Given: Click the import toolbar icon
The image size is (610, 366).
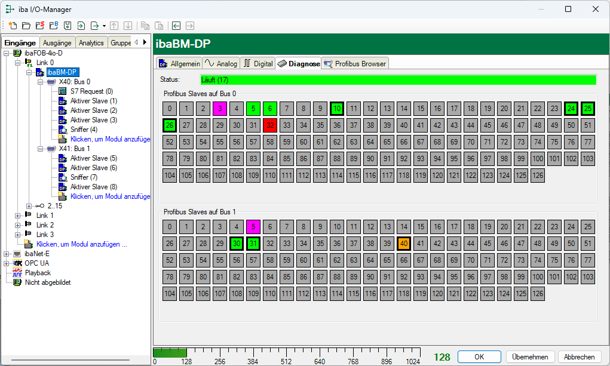Looking at the screenshot, I should click(81, 26).
